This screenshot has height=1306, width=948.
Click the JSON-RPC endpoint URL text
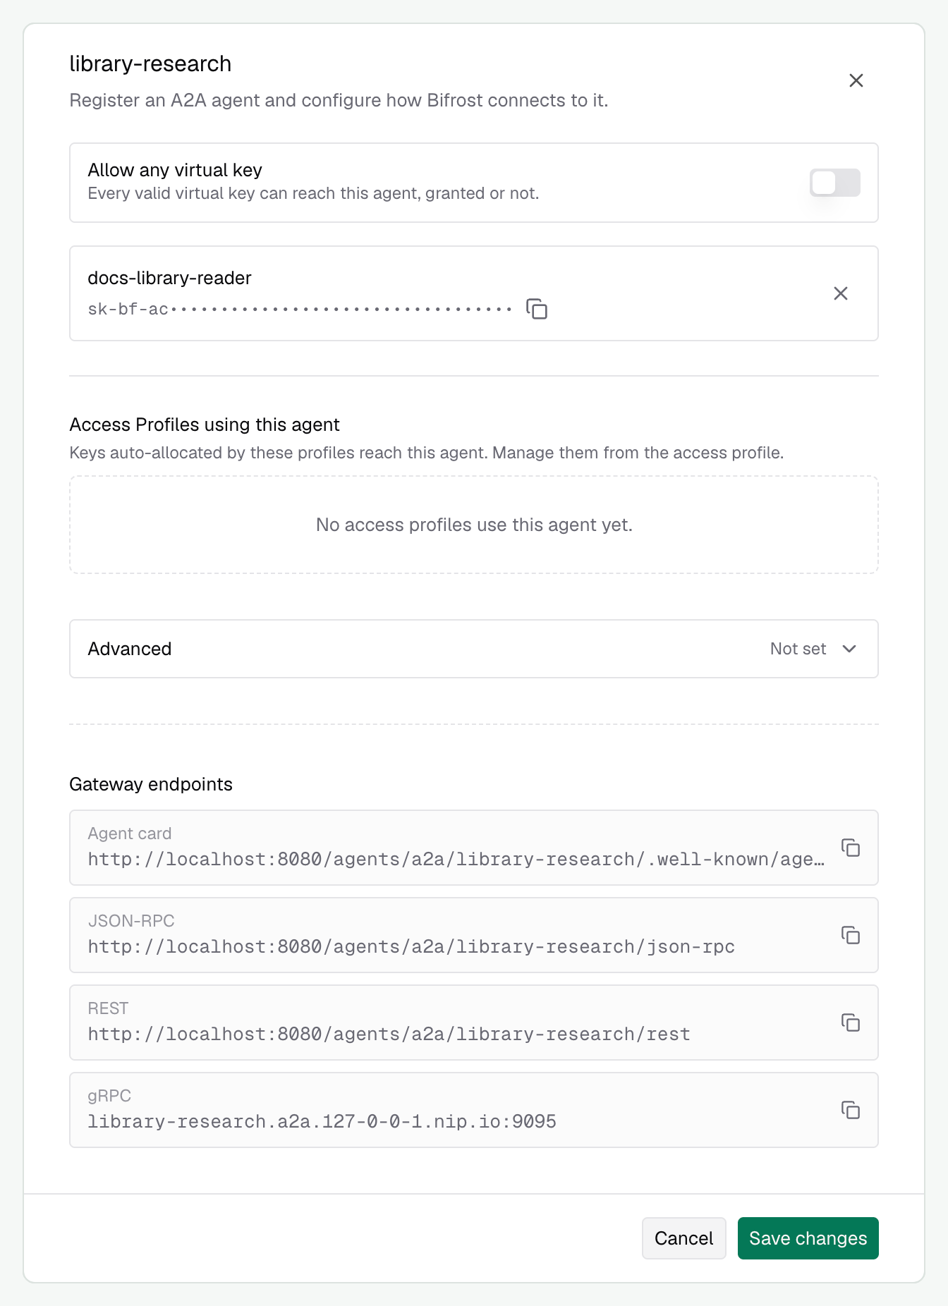(x=411, y=946)
